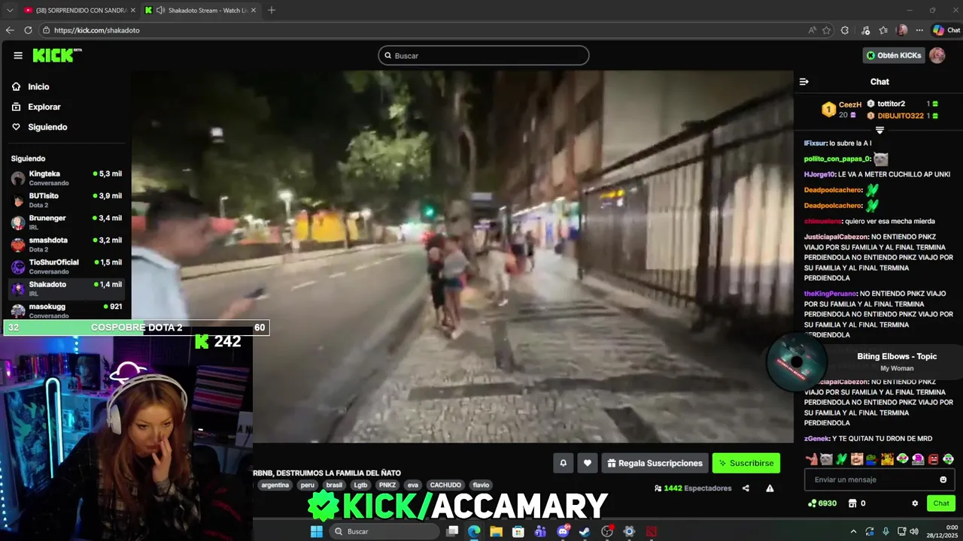Click the eva tag

point(412,485)
